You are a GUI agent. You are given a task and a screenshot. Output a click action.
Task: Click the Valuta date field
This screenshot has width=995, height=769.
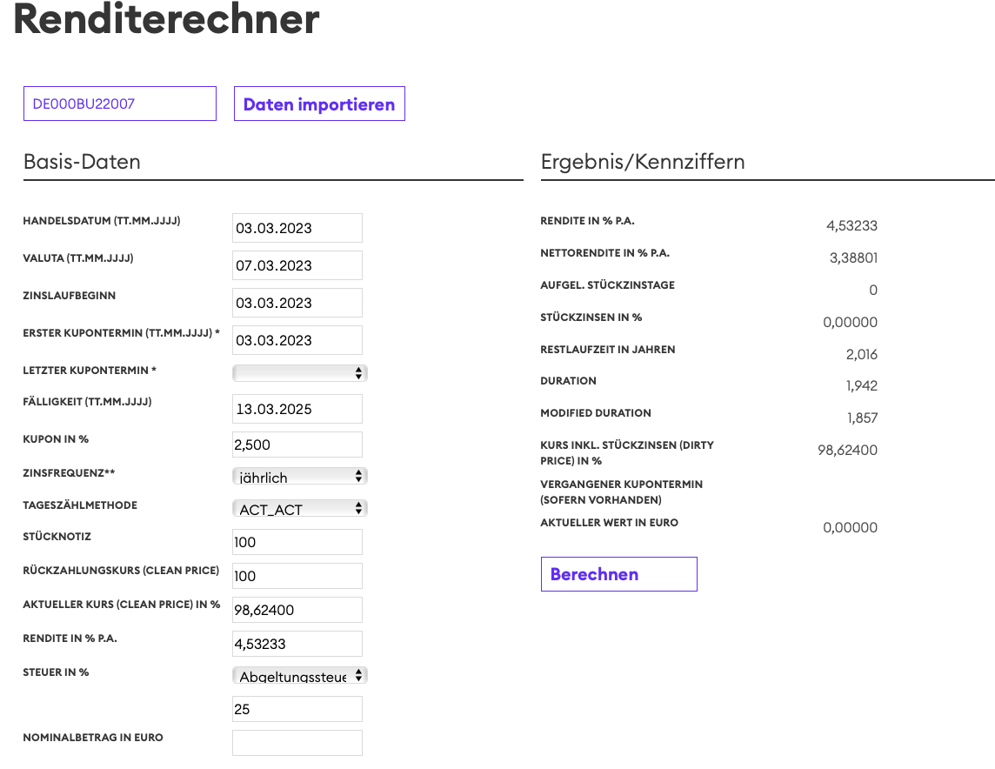[297, 265]
